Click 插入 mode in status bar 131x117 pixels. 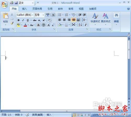(49, 115)
